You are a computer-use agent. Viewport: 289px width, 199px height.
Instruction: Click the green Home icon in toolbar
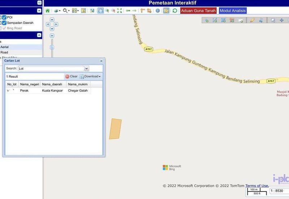(x=48, y=11)
